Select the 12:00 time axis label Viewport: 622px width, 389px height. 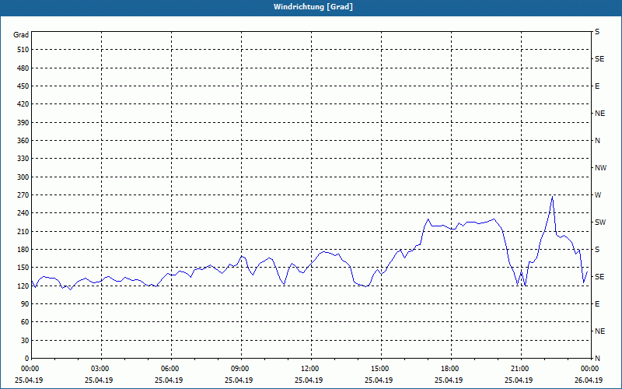(310, 369)
